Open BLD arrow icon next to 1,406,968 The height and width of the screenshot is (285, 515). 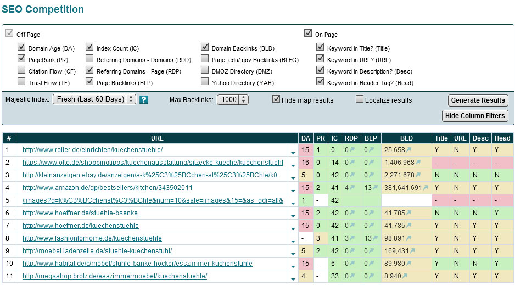418,162
